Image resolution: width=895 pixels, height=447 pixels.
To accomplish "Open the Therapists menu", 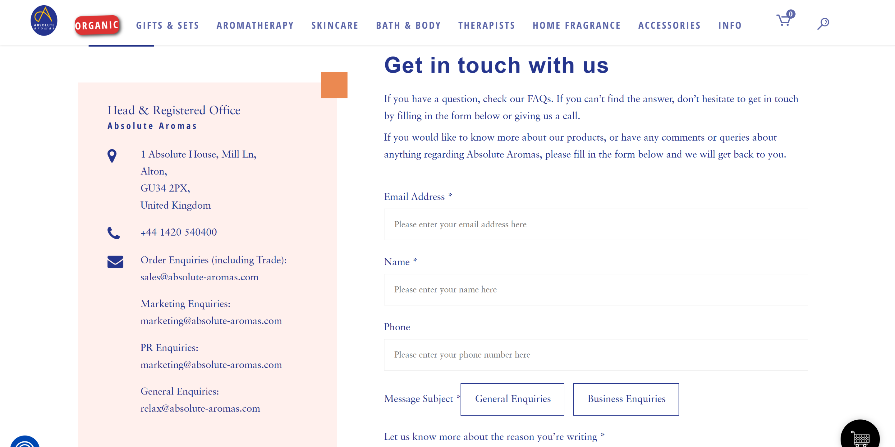I will click(x=486, y=25).
